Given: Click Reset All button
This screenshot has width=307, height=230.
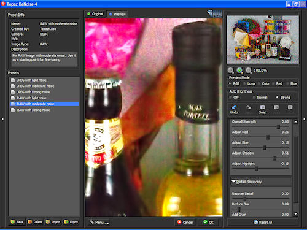Looking at the screenshot, I should tap(263, 222).
